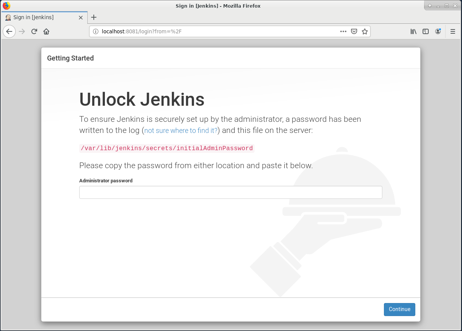Open the page actions ellipsis menu
The width and height of the screenshot is (462, 331).
pos(343,31)
